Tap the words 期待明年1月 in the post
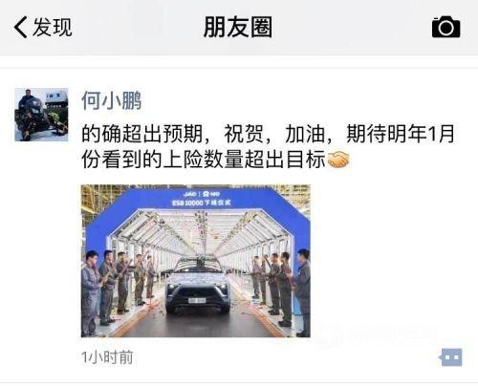 coord(401,134)
